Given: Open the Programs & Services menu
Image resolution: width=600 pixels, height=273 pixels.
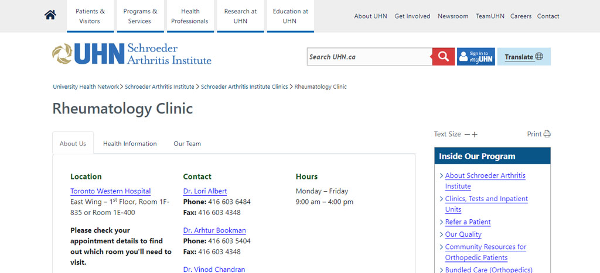Looking at the screenshot, I should pyautogui.click(x=140, y=16).
